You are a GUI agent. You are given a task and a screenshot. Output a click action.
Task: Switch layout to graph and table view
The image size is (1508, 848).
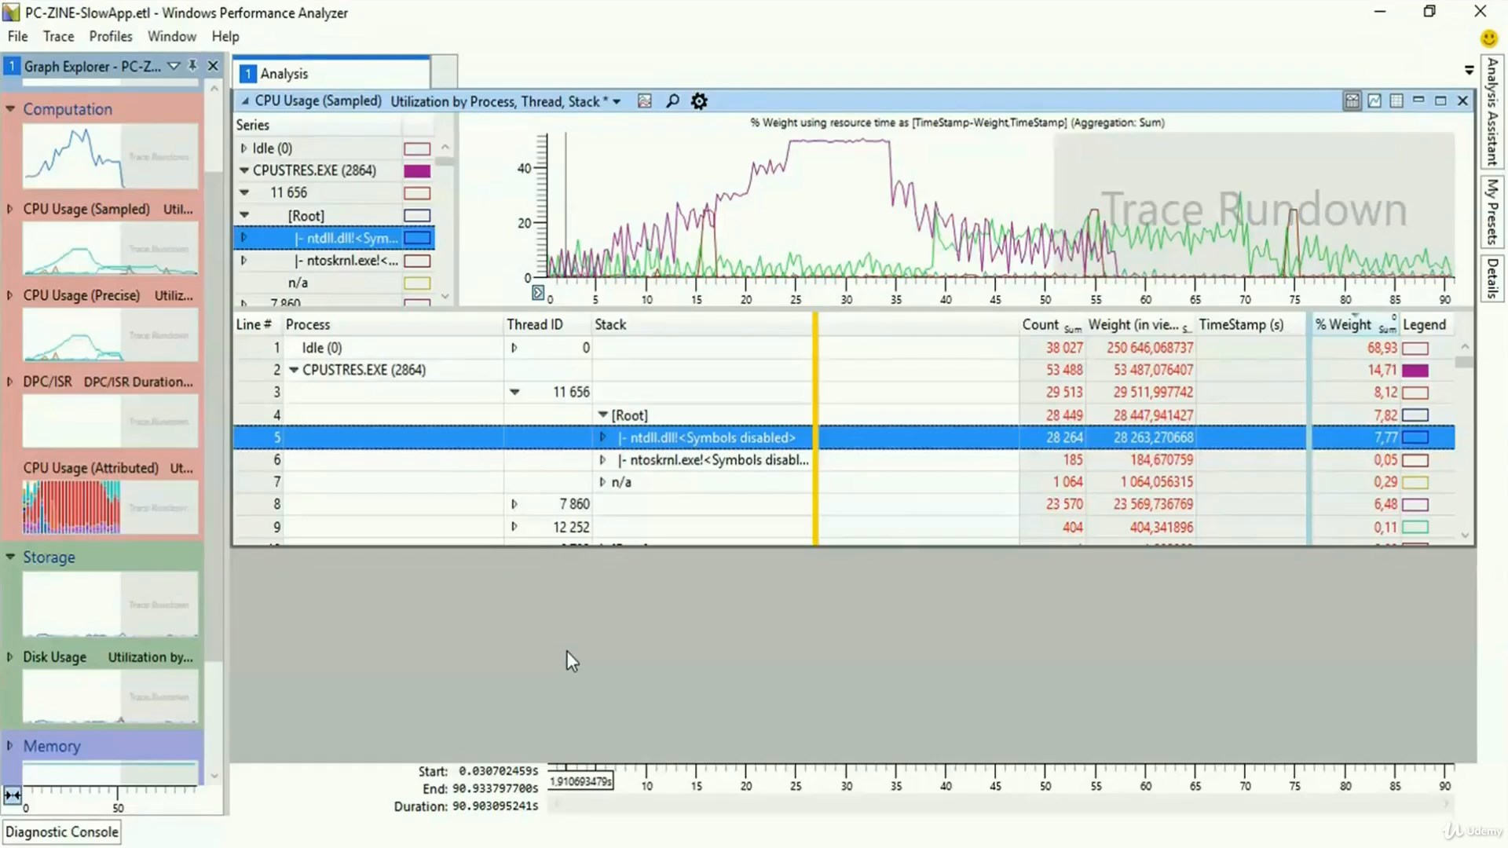(x=1352, y=101)
